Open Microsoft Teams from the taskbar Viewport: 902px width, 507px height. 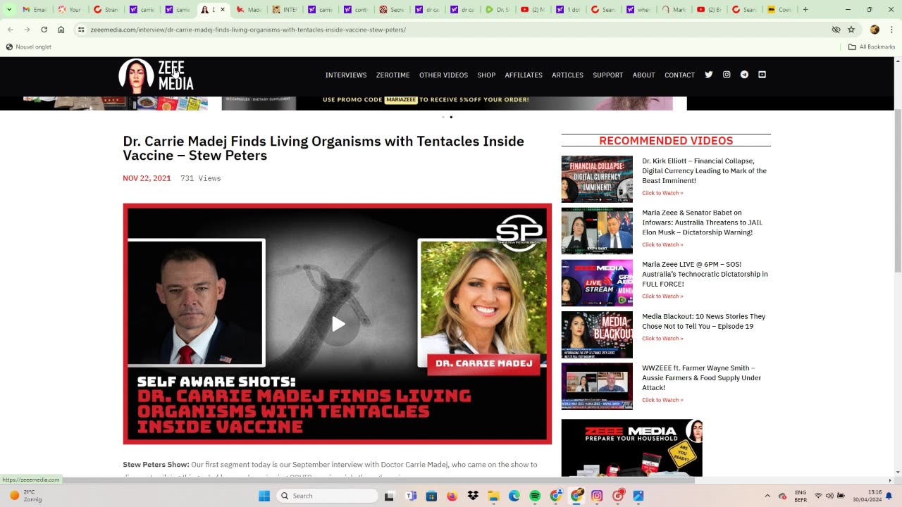[x=411, y=496]
